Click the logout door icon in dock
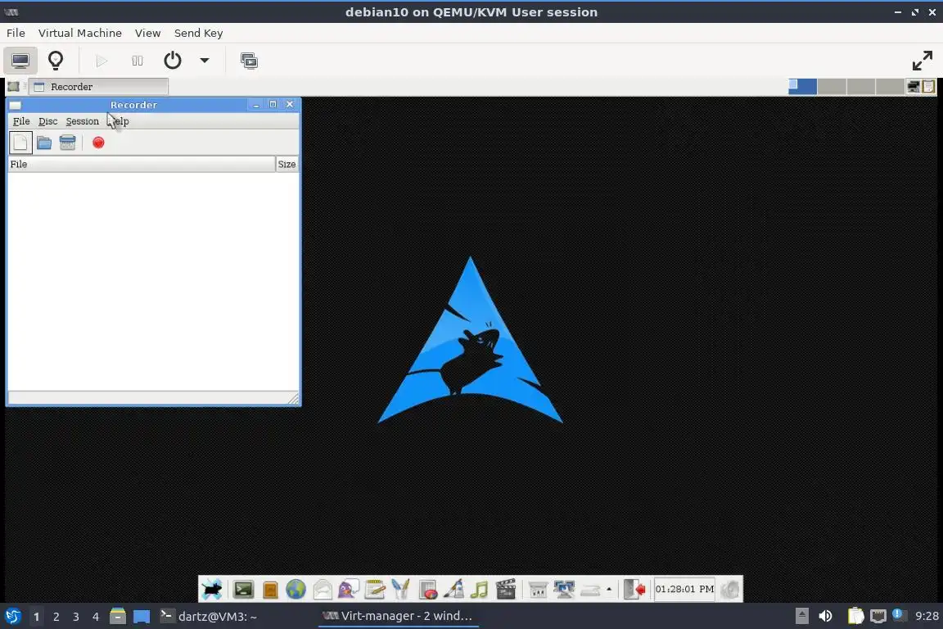943x629 pixels. [634, 589]
